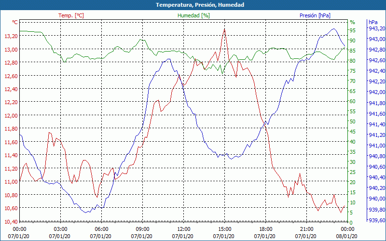
Task: Click time axis label "18:00"
Action: pyautogui.click(x=266, y=229)
